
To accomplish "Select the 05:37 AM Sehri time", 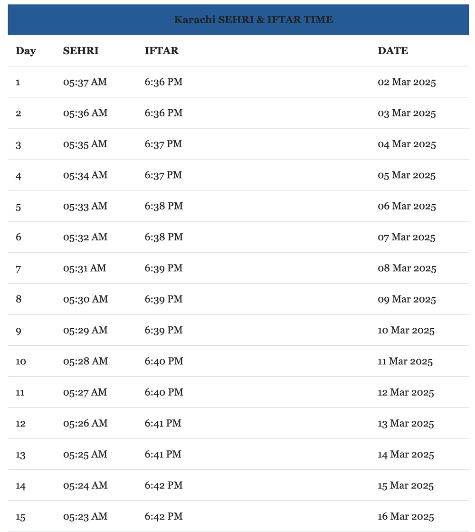I will click(x=85, y=82).
